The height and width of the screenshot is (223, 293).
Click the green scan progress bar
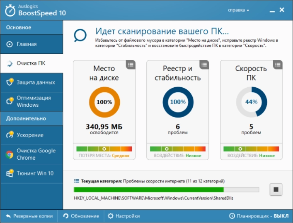166,190
